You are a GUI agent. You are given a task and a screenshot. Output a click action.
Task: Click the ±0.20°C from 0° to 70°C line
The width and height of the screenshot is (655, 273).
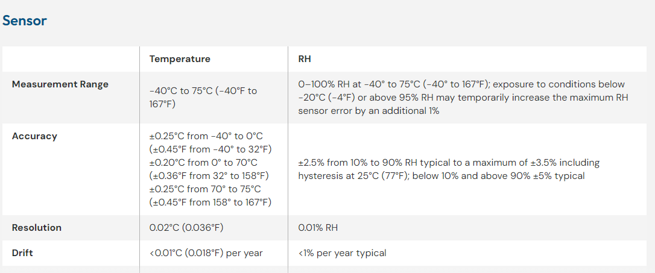click(x=203, y=163)
